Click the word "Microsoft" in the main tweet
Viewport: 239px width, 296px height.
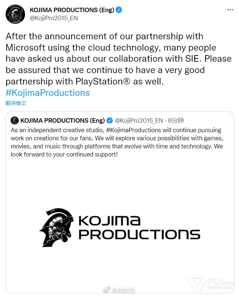(30, 48)
